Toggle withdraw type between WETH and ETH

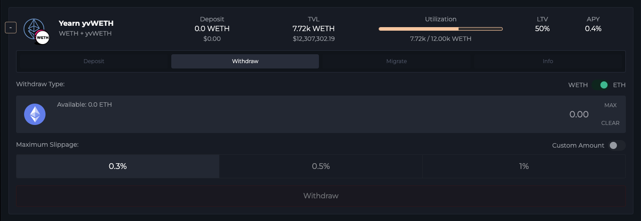(601, 85)
